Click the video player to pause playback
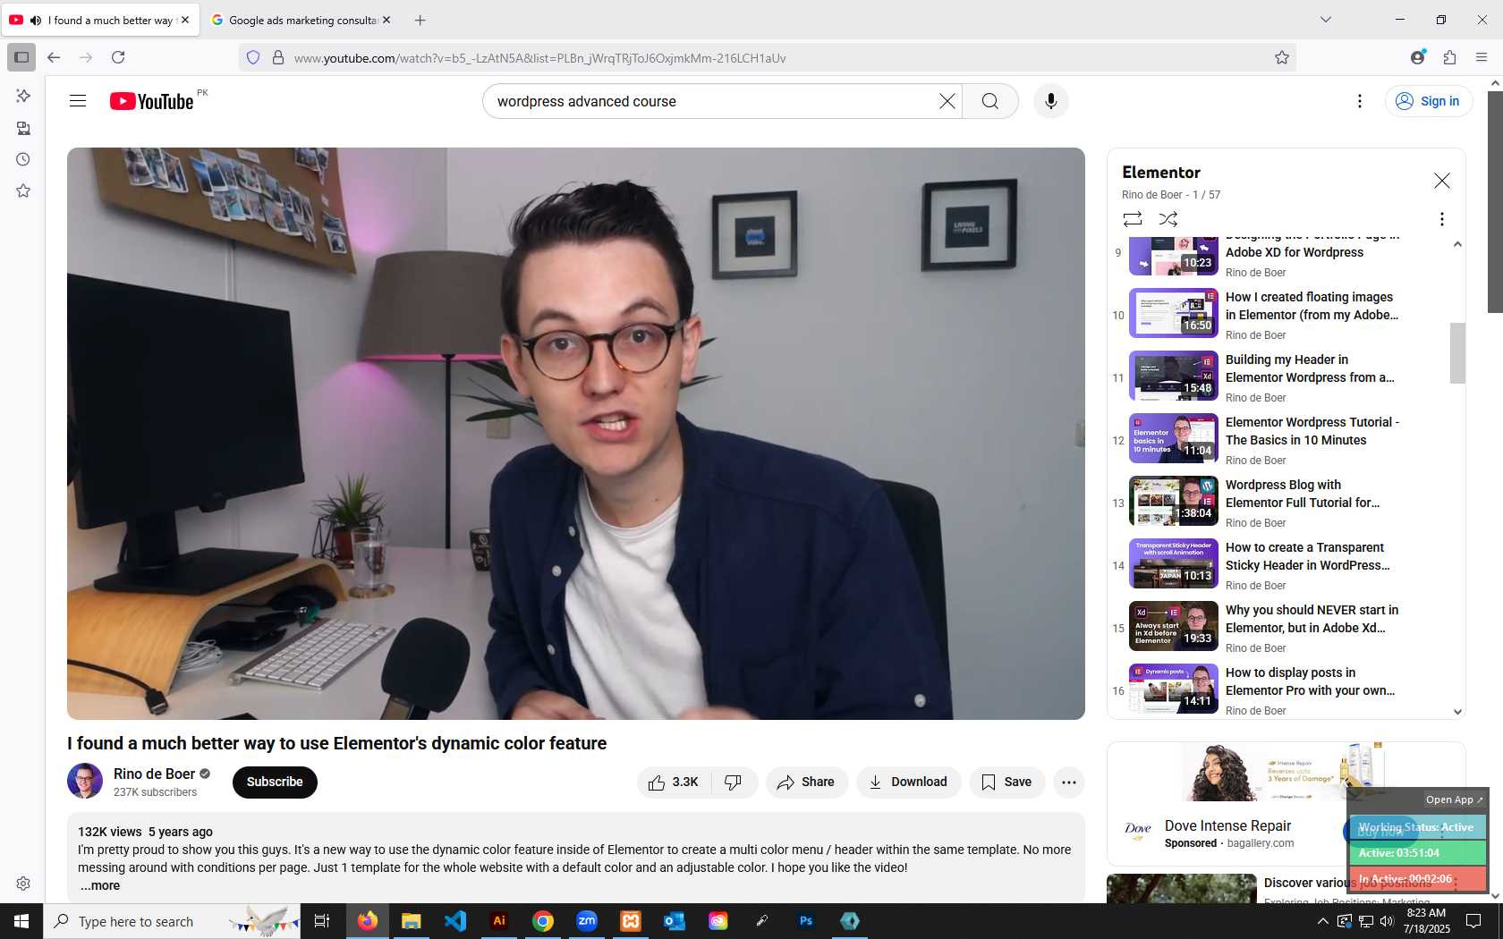Screen dimensions: 1503x939 click(576, 434)
